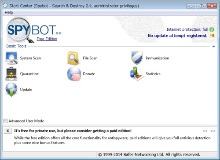Click the yellow update status flag icon
The width and height of the screenshot is (220, 160).
tap(212, 36)
